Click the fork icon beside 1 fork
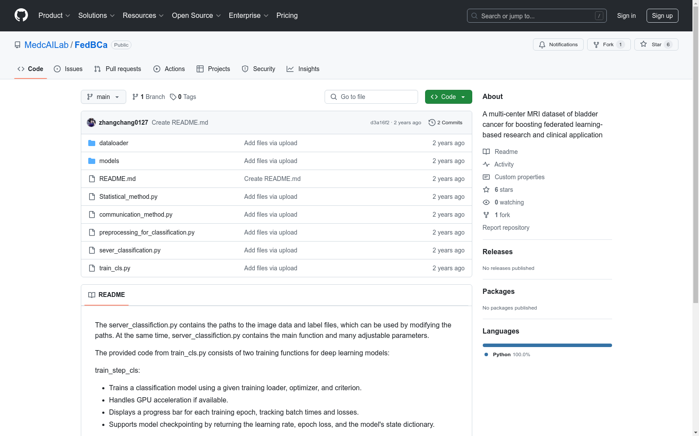Screen dimensions: 699x436 486,215
